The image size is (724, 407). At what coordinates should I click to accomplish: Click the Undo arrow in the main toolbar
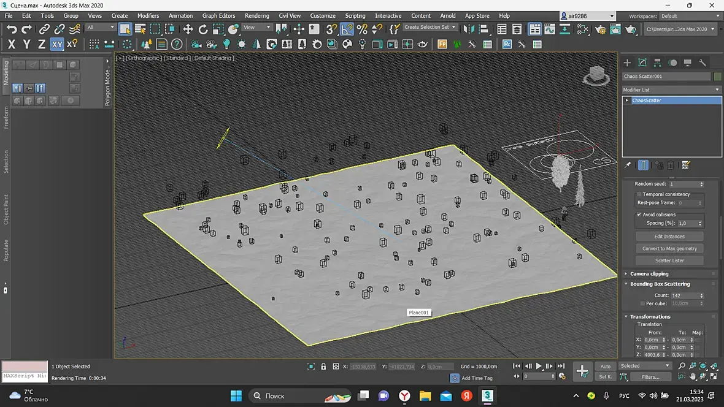12,29
